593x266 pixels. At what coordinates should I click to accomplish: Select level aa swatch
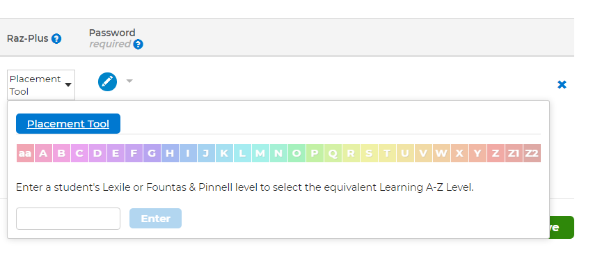[x=25, y=153]
